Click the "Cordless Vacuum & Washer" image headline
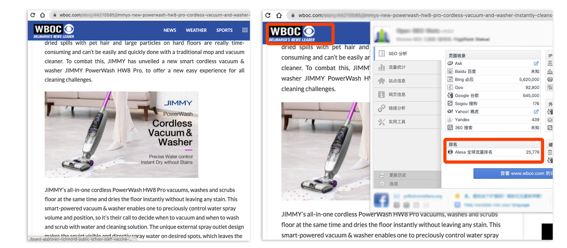Image resolution: width=567 pixels, height=248 pixels. click(170, 133)
